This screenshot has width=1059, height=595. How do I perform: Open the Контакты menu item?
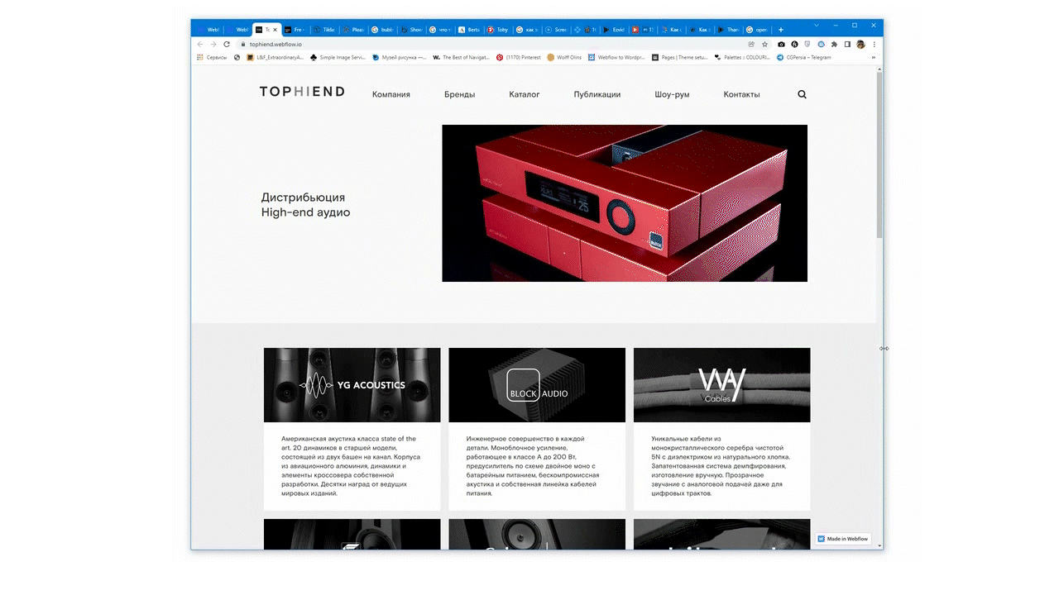tap(741, 94)
